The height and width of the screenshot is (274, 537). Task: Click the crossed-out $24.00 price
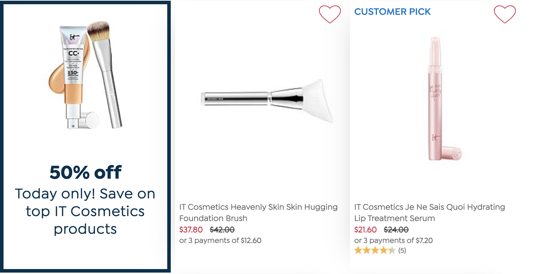[x=396, y=230]
